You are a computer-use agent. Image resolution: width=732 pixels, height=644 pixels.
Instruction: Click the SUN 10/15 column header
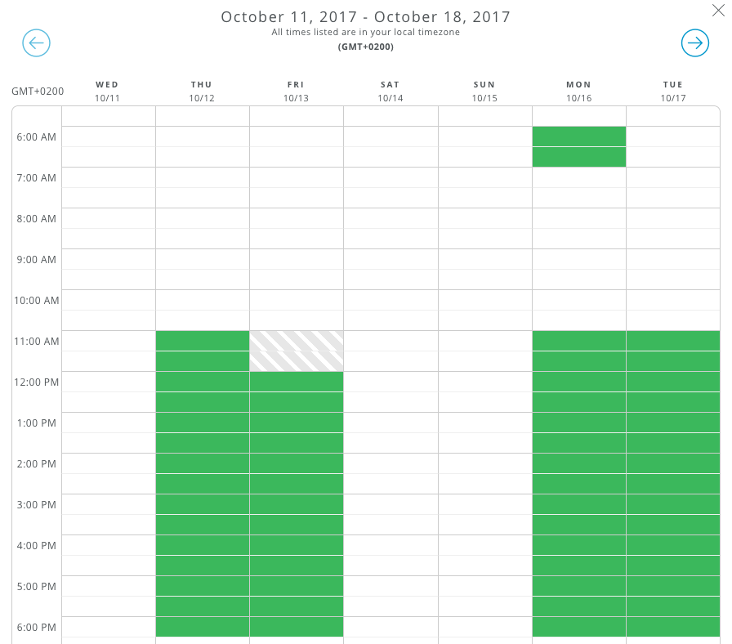[x=484, y=92]
